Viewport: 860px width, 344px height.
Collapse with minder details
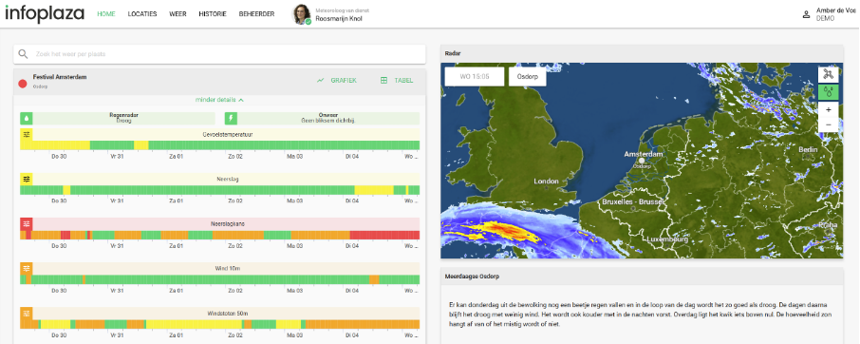[219, 100]
